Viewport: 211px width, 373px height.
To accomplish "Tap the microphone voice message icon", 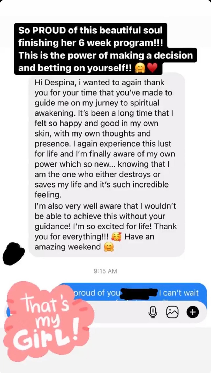I will click(x=153, y=312).
